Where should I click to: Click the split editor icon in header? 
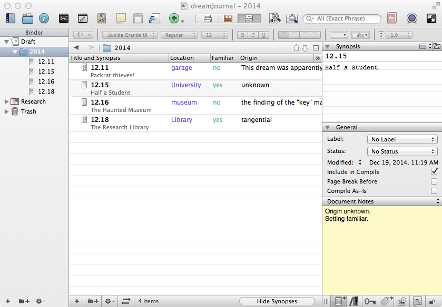[x=316, y=48]
